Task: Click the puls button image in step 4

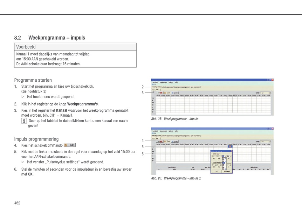Action: point(70,145)
